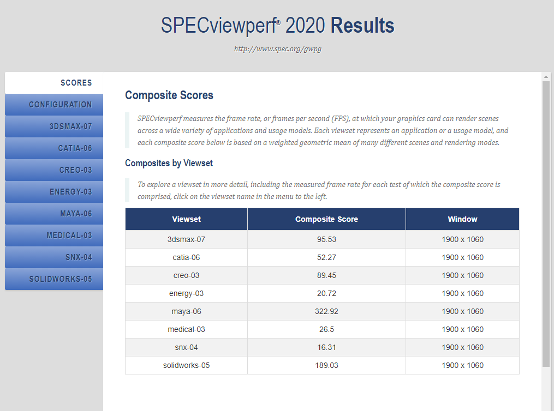
Task: Open the CONFIGURATION sidebar tab
Action: coord(54,105)
